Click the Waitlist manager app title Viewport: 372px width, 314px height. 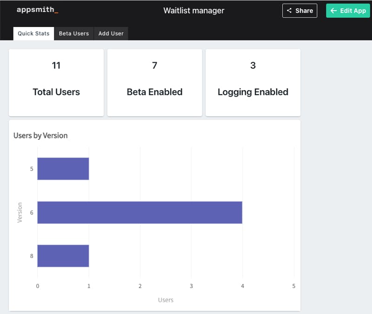click(x=193, y=10)
